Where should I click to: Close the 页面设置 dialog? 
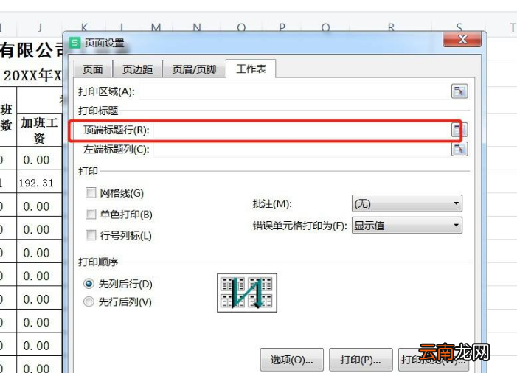coord(462,39)
